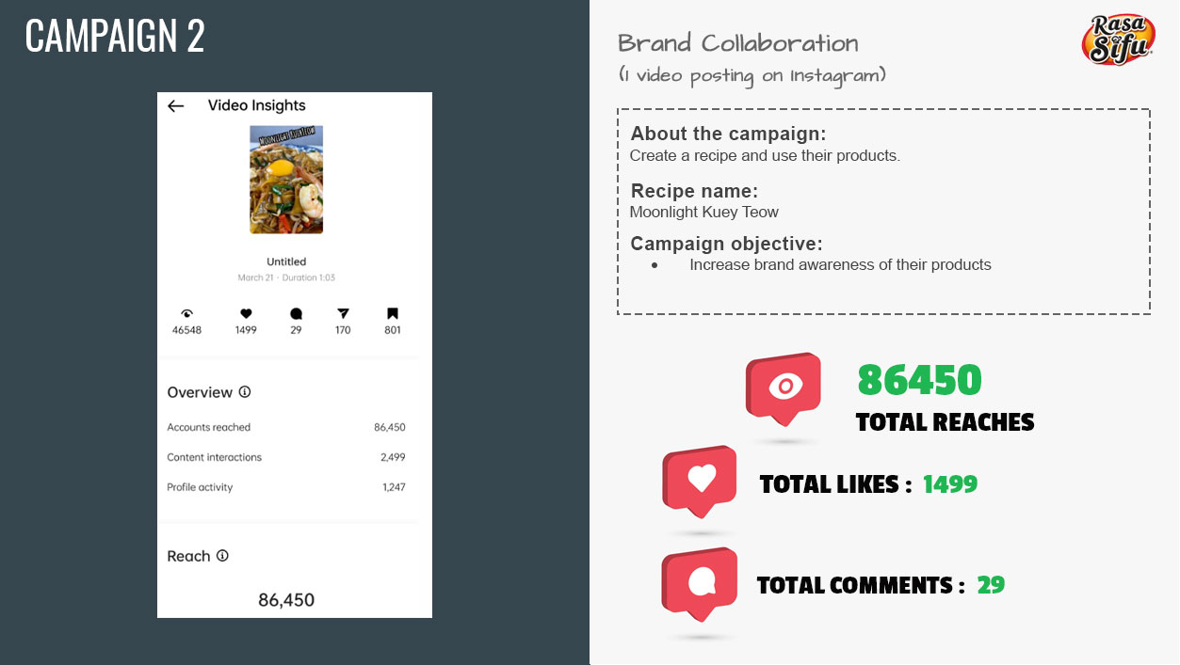Screen dimensions: 1180x665
Task: Select the Content interactions row
Action: (286, 457)
